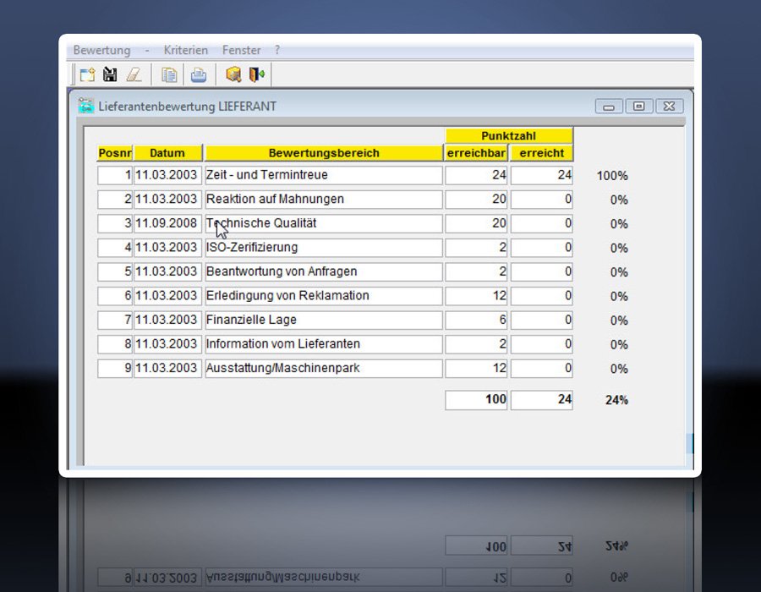Open the Kriterien menu
Screen dimensions: 761x592
coord(185,50)
